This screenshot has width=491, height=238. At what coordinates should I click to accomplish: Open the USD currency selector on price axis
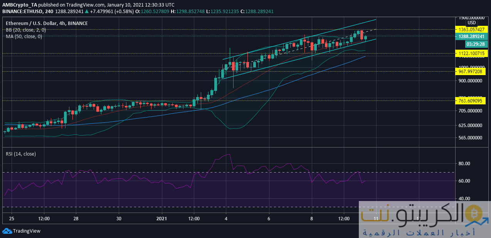click(472, 23)
